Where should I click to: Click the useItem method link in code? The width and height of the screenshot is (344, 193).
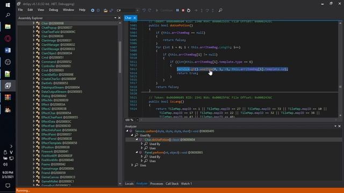click(x=206, y=69)
